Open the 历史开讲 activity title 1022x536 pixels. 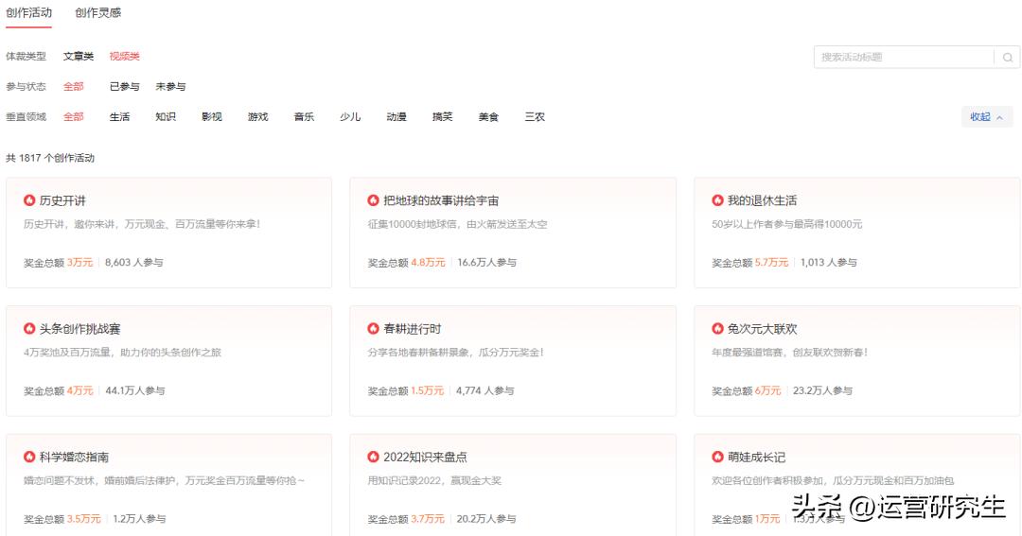click(62, 200)
